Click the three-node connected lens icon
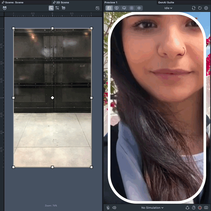This screenshot has height=211, width=211. (x=187, y=208)
